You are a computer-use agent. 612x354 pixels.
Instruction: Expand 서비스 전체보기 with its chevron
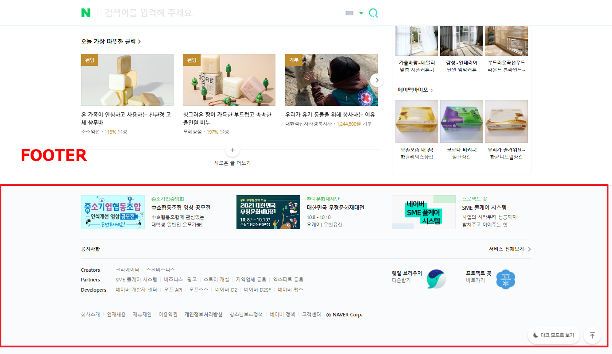509,249
